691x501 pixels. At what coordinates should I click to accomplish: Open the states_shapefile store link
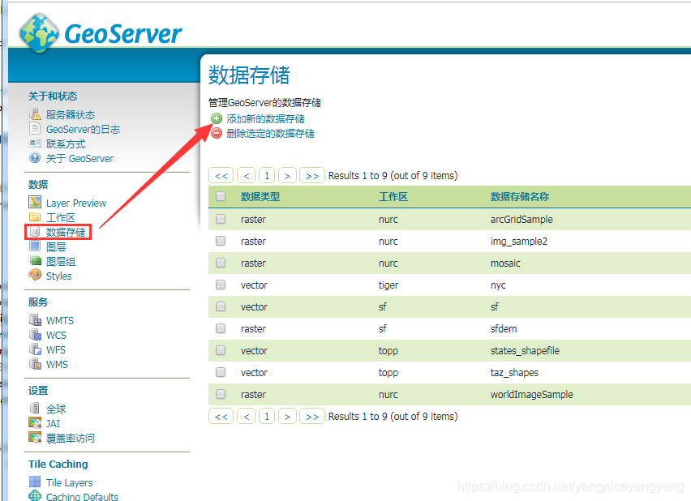point(525,351)
